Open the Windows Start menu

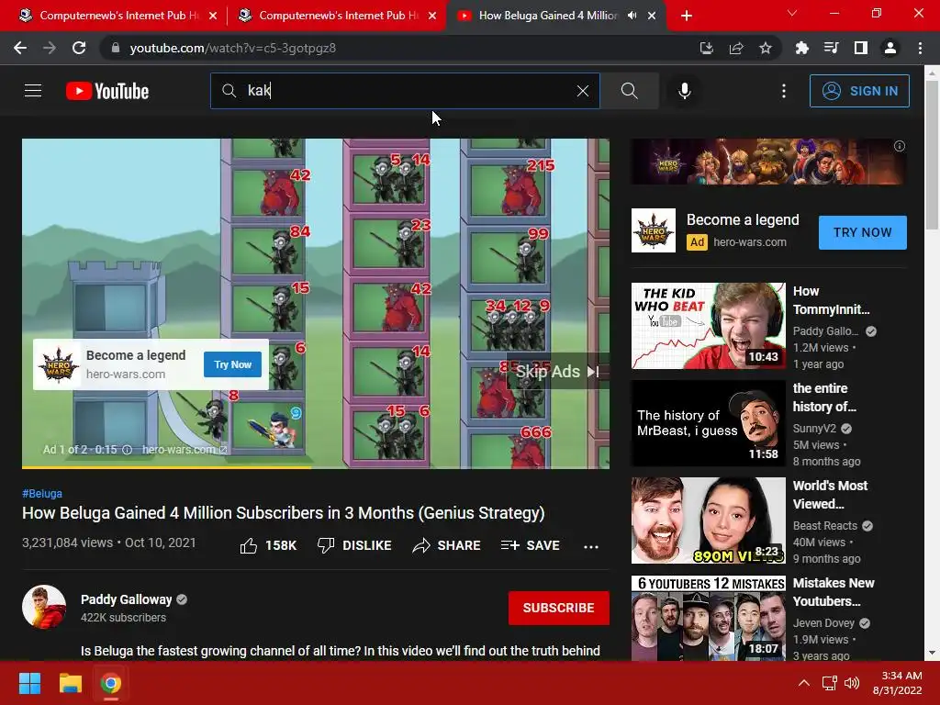(x=29, y=683)
